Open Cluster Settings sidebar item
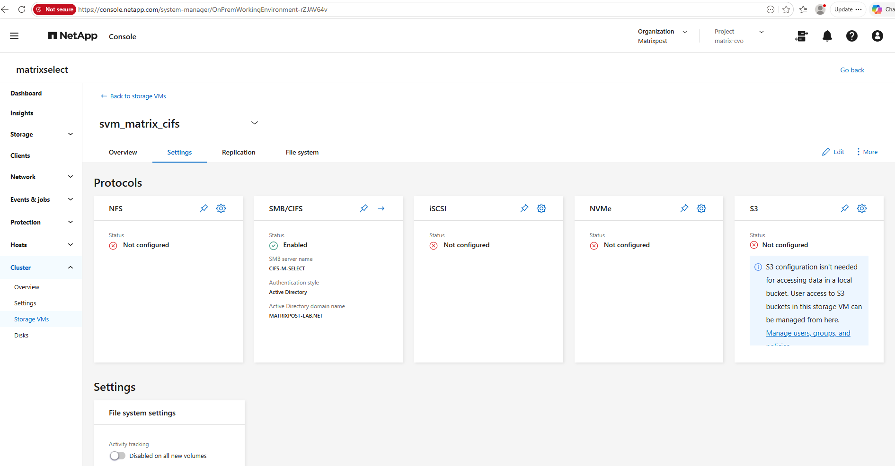The height and width of the screenshot is (466, 895). (x=25, y=303)
